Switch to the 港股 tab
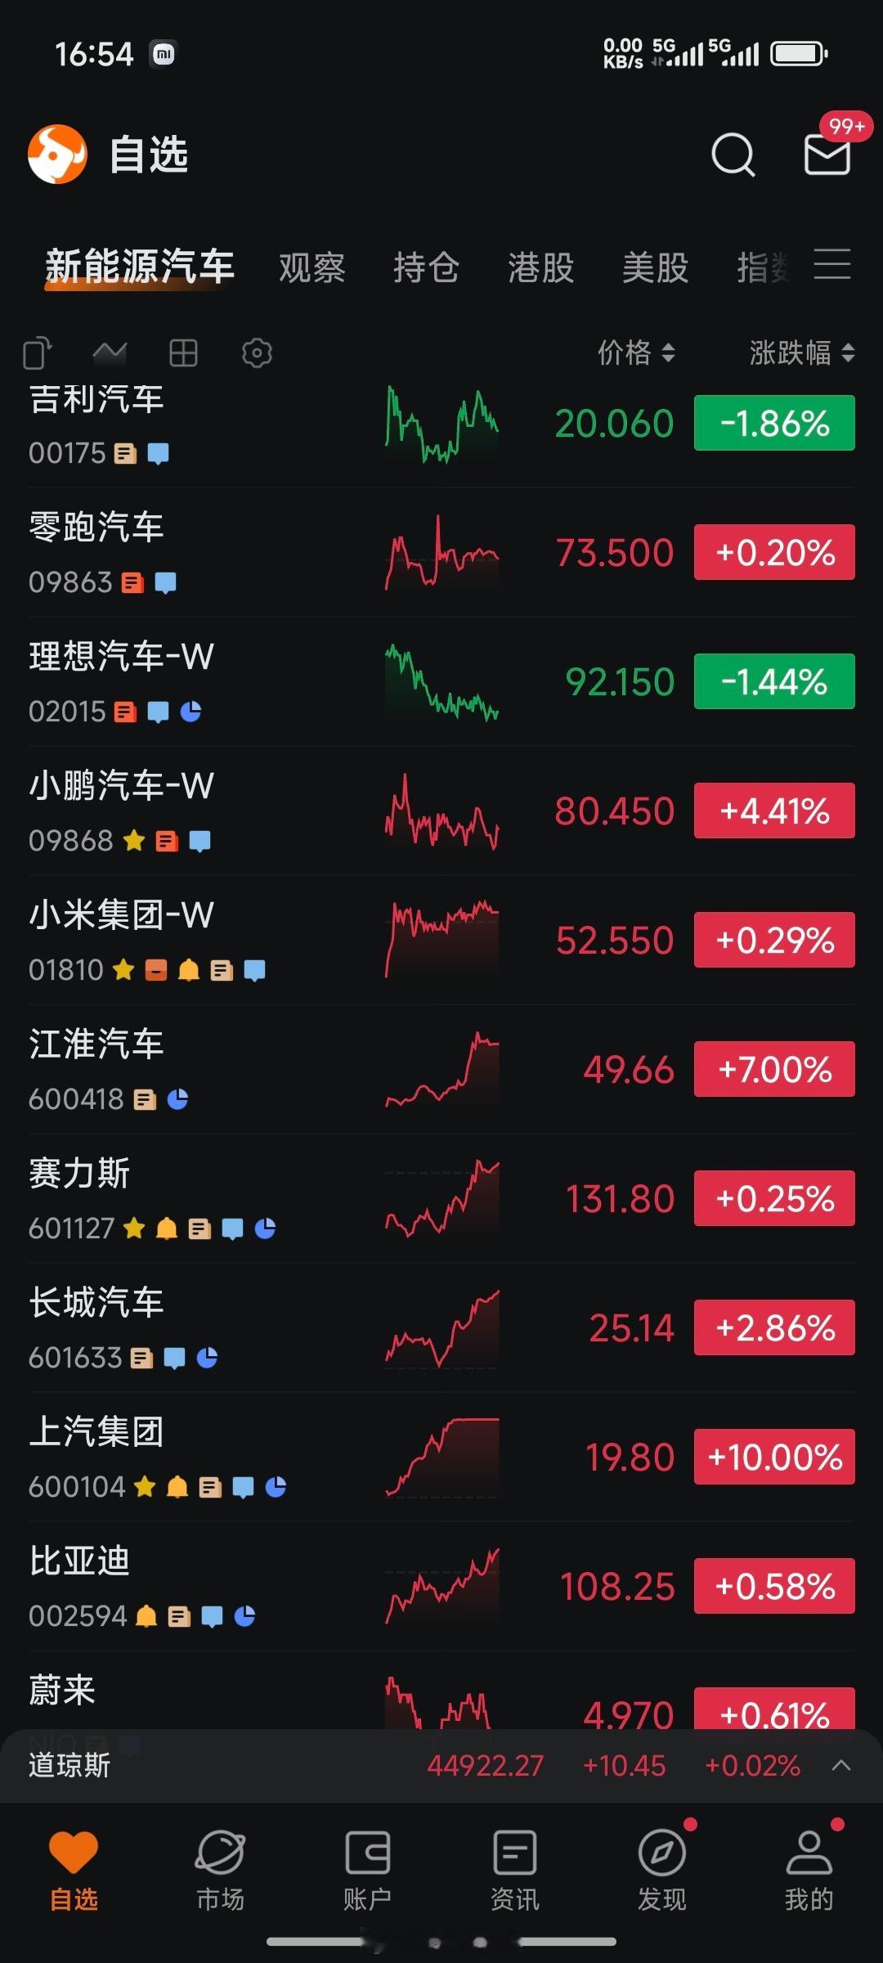883x1963 pixels. [x=540, y=267]
